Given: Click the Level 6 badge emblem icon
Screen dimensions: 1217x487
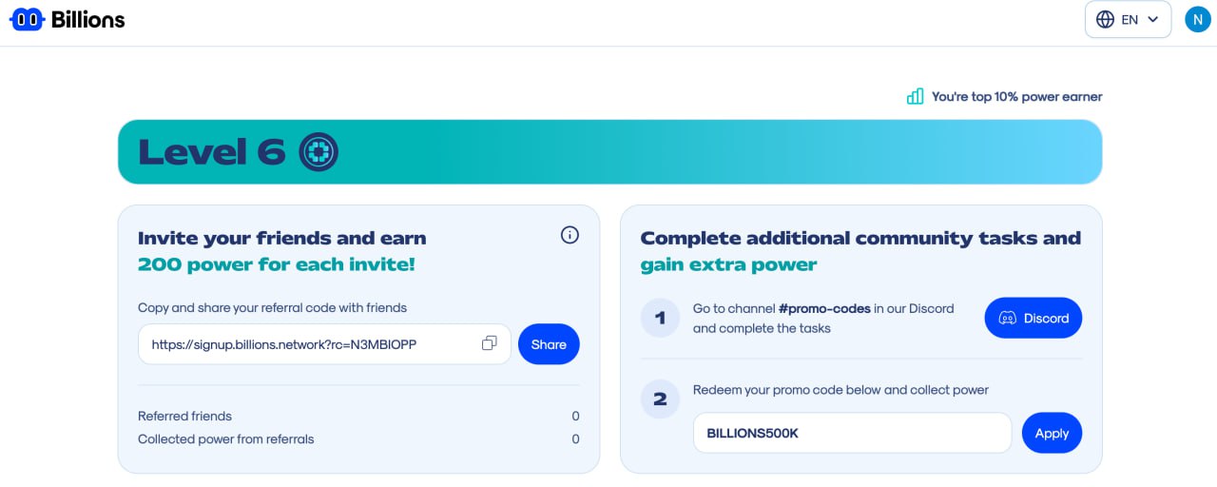Looking at the screenshot, I should point(319,151).
